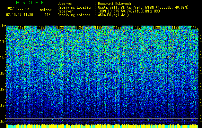
Task: Click the 1140 time marker label
Action: [x=195, y=28]
